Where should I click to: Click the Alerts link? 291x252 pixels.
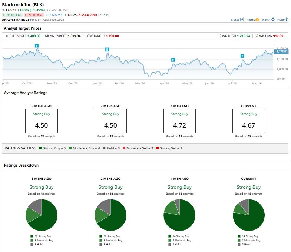click(251, 20)
